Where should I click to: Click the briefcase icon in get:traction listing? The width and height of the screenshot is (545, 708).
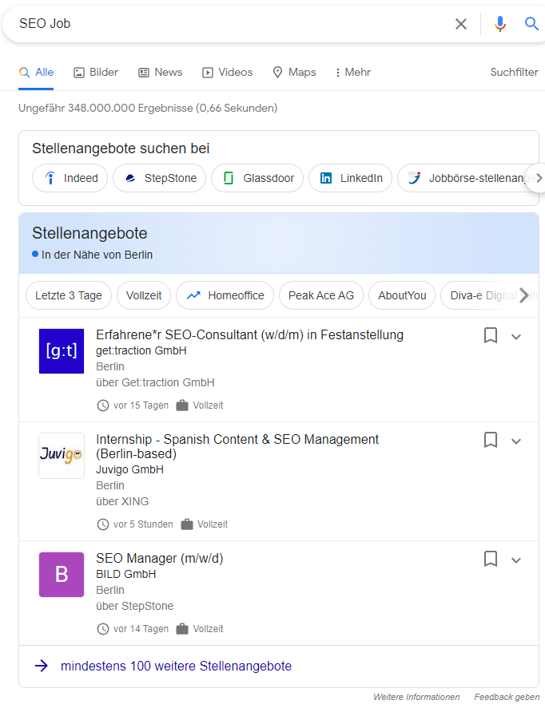click(x=182, y=405)
